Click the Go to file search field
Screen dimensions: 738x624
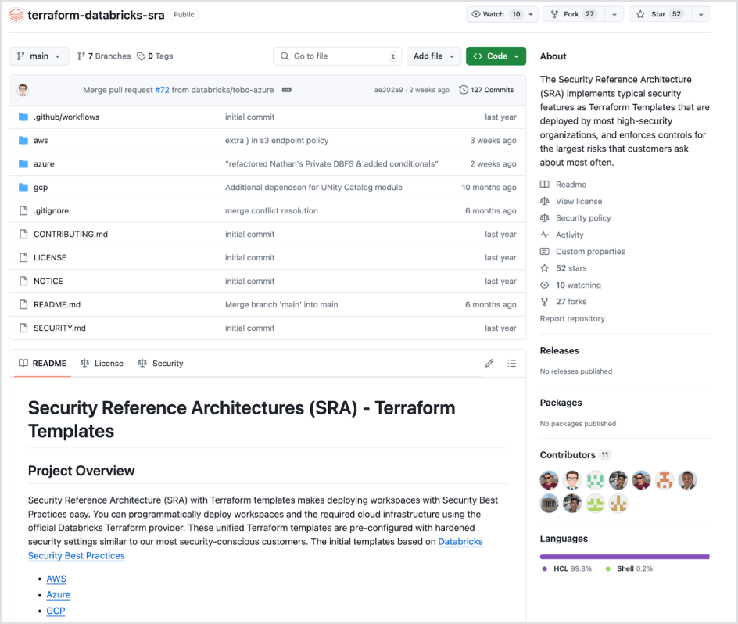coord(336,56)
